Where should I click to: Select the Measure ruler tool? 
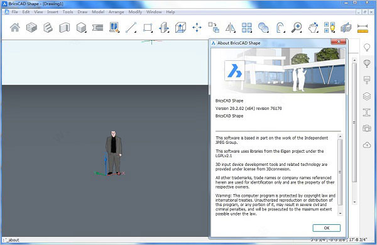363,28
